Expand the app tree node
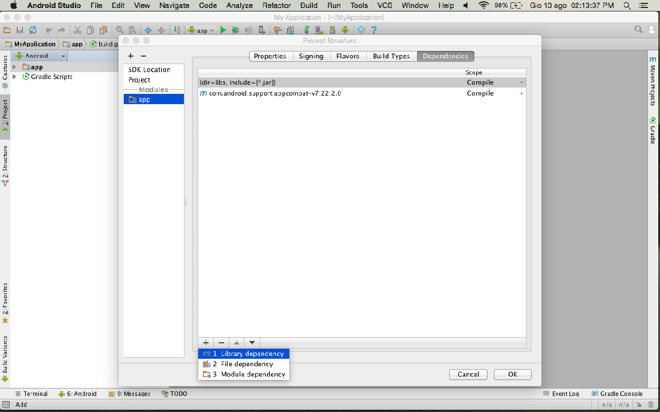This screenshot has width=660, height=412. point(14,67)
